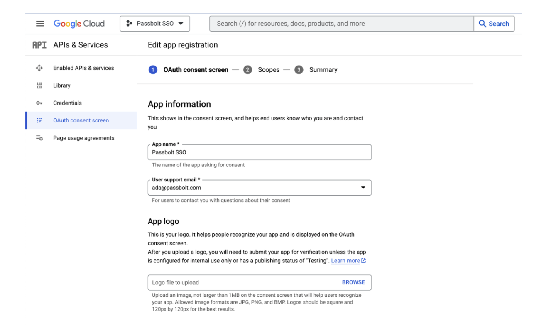The image size is (556, 328).
Task: Click the magnifier icon in Search button
Action: (483, 24)
